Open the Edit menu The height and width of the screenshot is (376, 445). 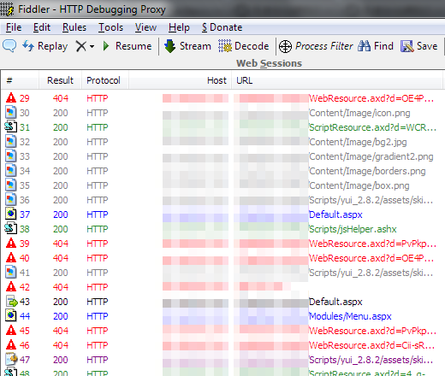click(42, 27)
